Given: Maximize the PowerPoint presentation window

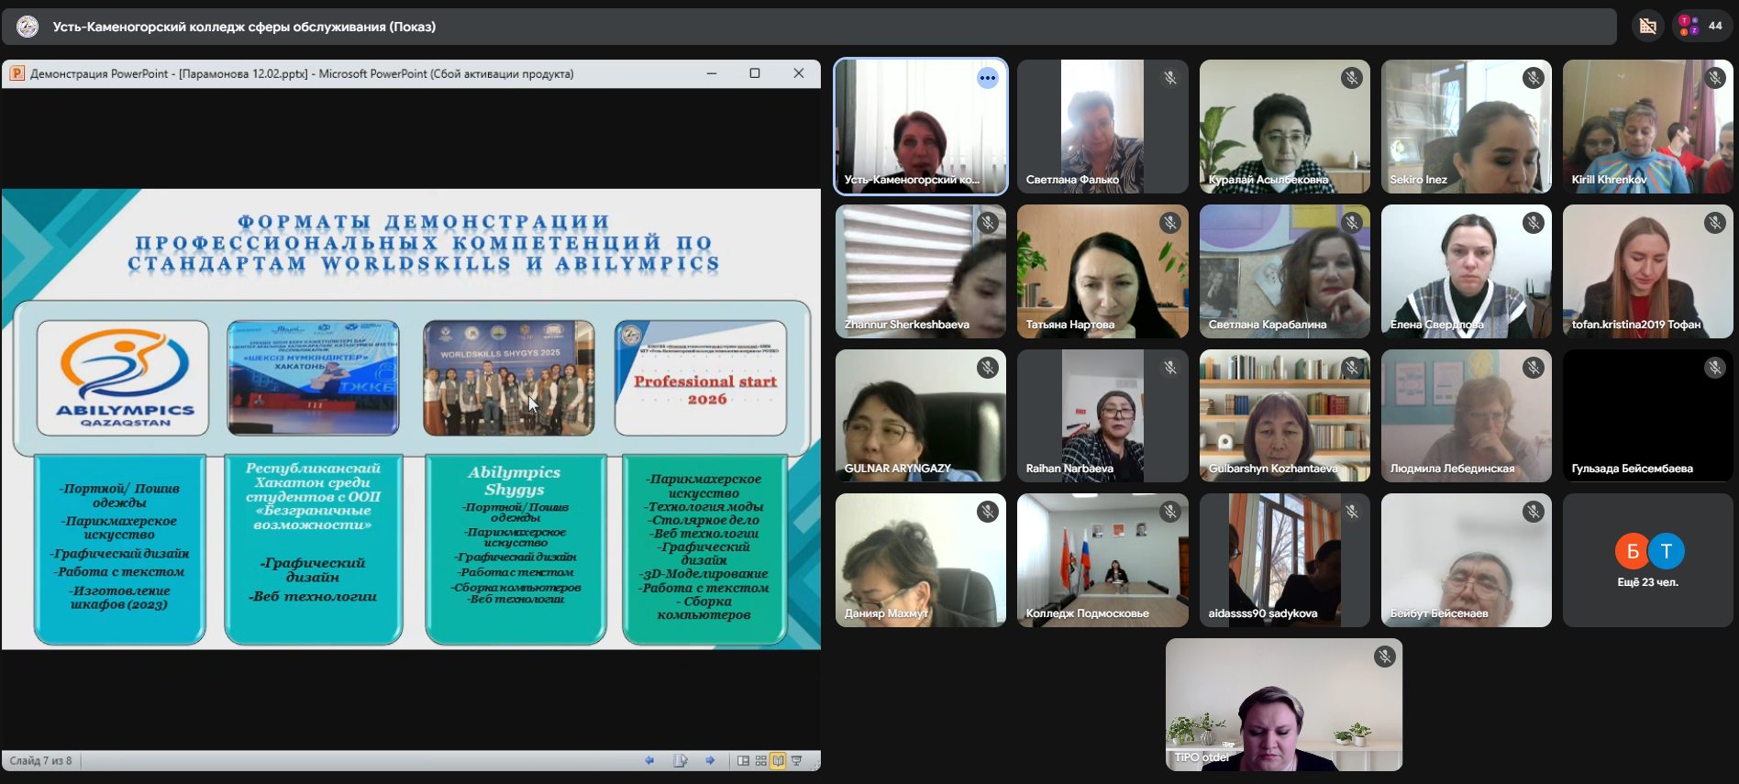Looking at the screenshot, I should (x=754, y=73).
